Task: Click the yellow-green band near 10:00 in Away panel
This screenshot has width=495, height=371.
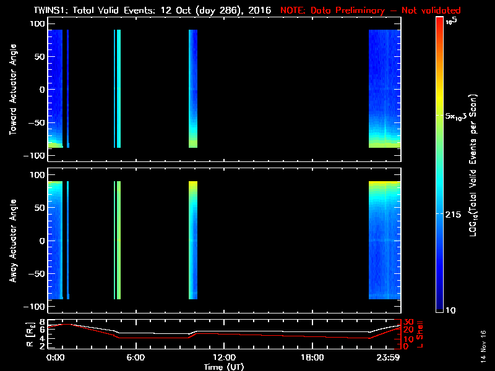Action: (x=193, y=240)
